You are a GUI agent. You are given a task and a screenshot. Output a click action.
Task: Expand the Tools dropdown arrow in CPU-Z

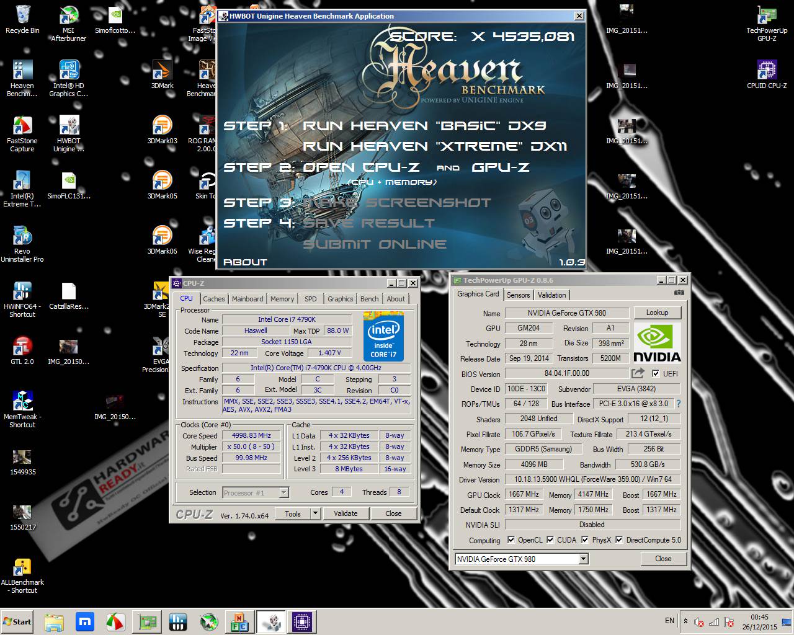tap(315, 513)
